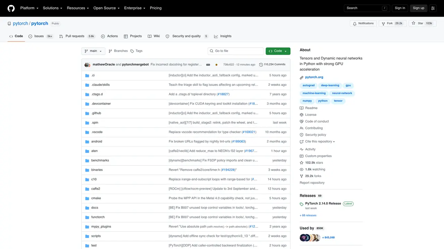The width and height of the screenshot is (444, 249).
Task: Open the Enterprise dropdown menu
Action: coord(135,8)
